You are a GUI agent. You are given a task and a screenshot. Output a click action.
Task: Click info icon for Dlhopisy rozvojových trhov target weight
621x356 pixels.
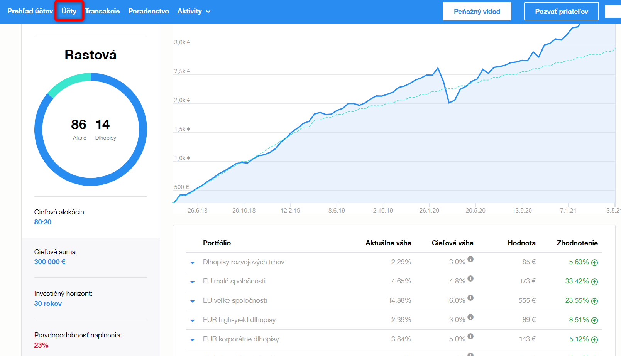(470, 259)
